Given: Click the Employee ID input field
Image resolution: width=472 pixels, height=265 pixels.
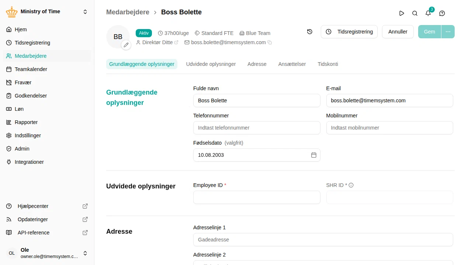Looking at the screenshot, I should [257, 197].
